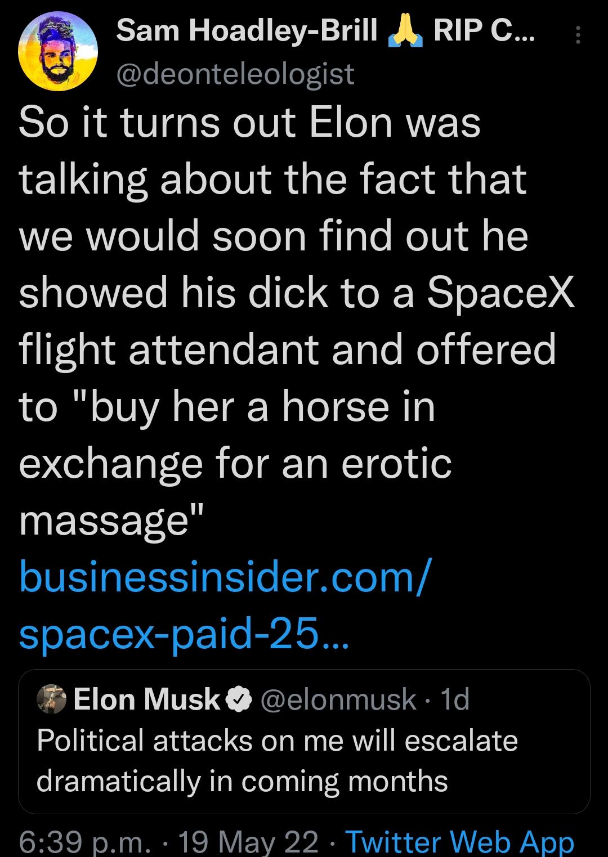
Task: Expand the truncated businessinsider URL
Action: 186,636
